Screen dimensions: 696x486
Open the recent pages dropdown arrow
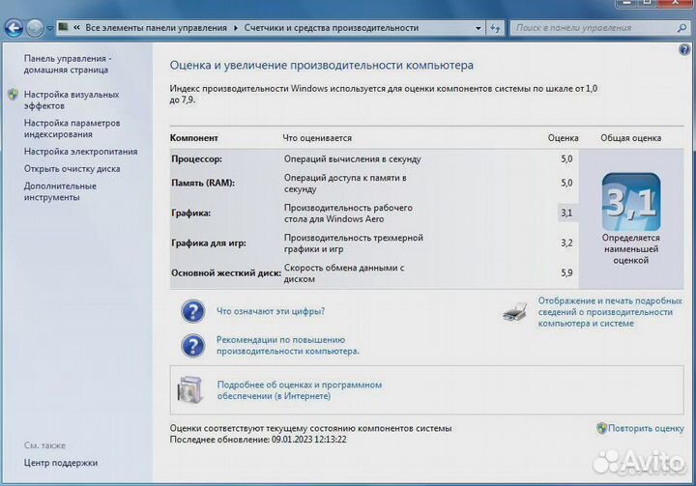coord(49,28)
